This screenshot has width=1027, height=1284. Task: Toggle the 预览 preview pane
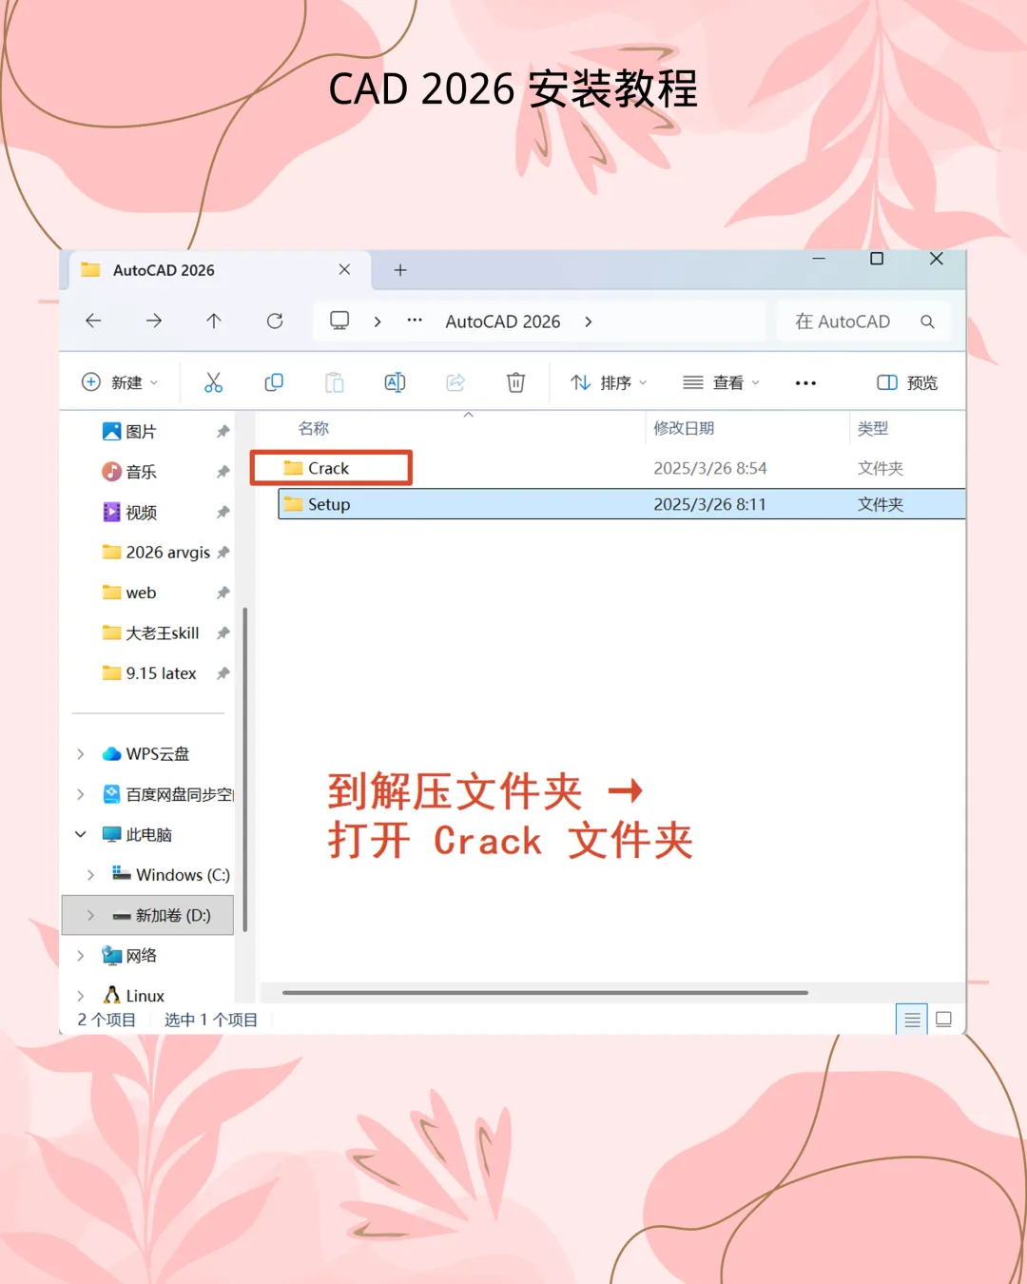907,382
